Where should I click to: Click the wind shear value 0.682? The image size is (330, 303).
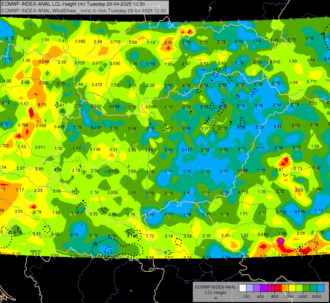coord(81,41)
